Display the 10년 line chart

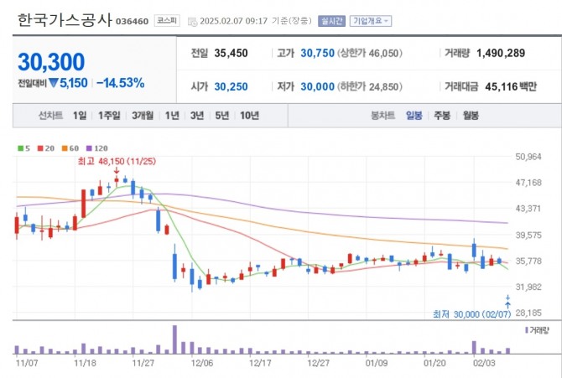point(249,116)
